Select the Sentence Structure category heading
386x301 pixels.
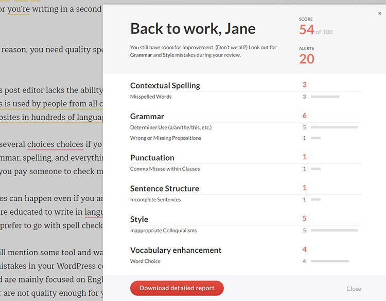164,189
